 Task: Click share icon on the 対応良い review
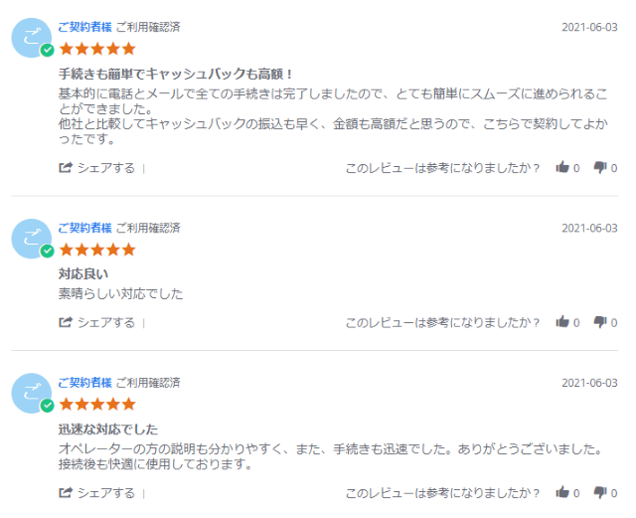pos(67,322)
